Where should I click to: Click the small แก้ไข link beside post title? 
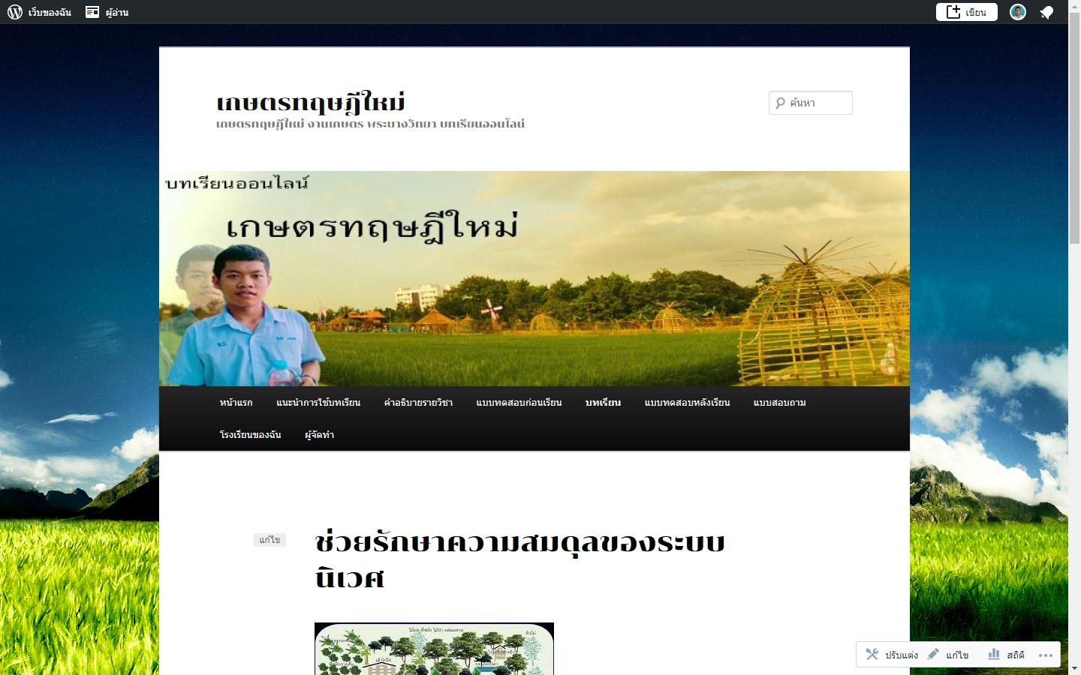point(269,540)
